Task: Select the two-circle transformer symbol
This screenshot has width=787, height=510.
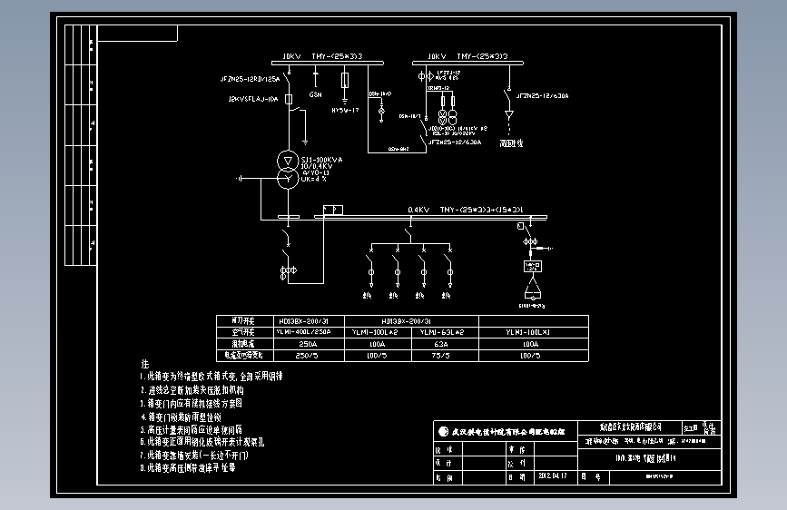Action: pos(288,170)
